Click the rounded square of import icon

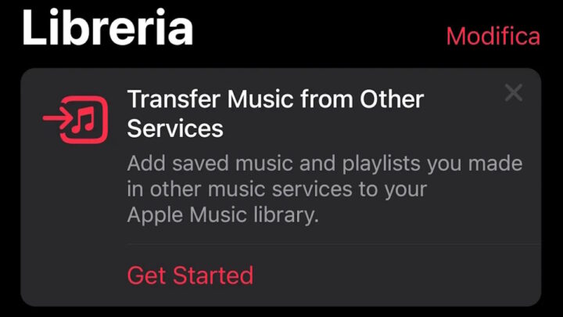(x=85, y=119)
